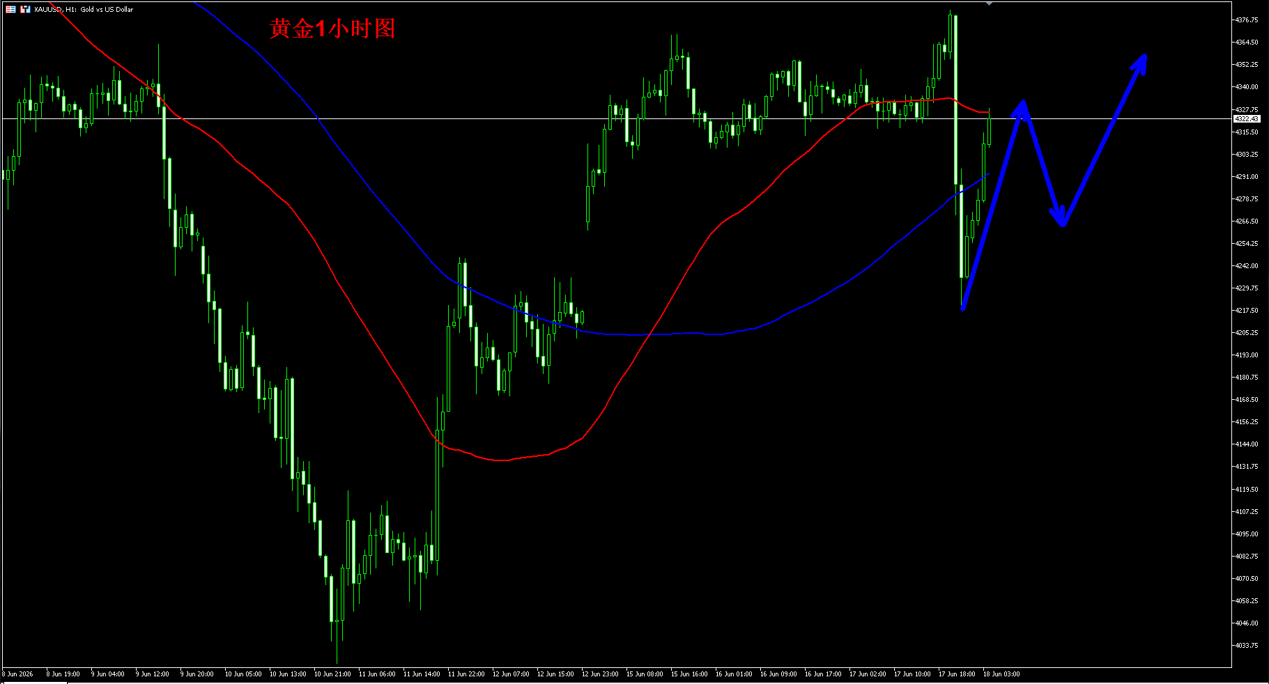The height and width of the screenshot is (684, 1269).
Task: Click the 4352.25 price scale label
Action: coord(1247,65)
